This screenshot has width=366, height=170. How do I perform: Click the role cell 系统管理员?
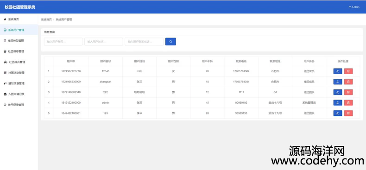point(309,103)
